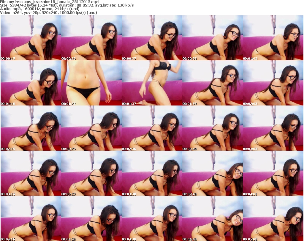The width and height of the screenshot is (304, 241).
Task: Select the thumbnail stamped 00:02:36
Action: coord(152,128)
